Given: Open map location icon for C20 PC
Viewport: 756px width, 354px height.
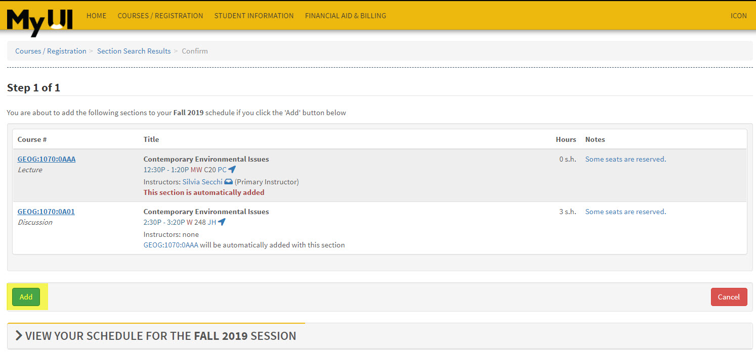Looking at the screenshot, I should tap(232, 170).
